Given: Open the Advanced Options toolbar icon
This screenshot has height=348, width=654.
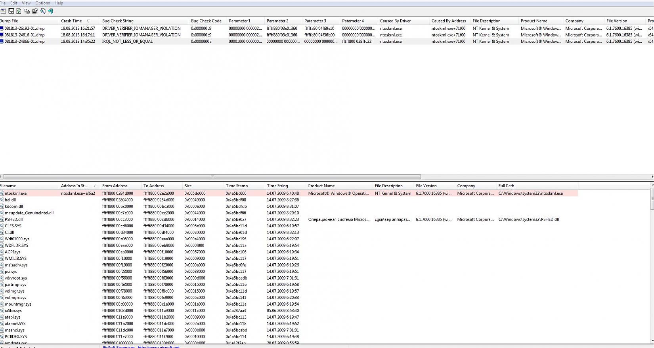Looking at the screenshot, I should (3, 11).
